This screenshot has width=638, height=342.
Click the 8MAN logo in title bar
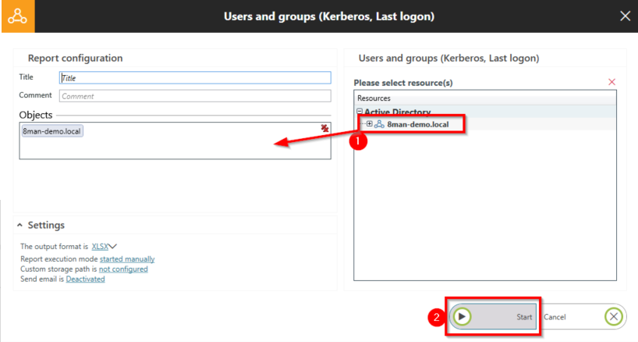17,16
